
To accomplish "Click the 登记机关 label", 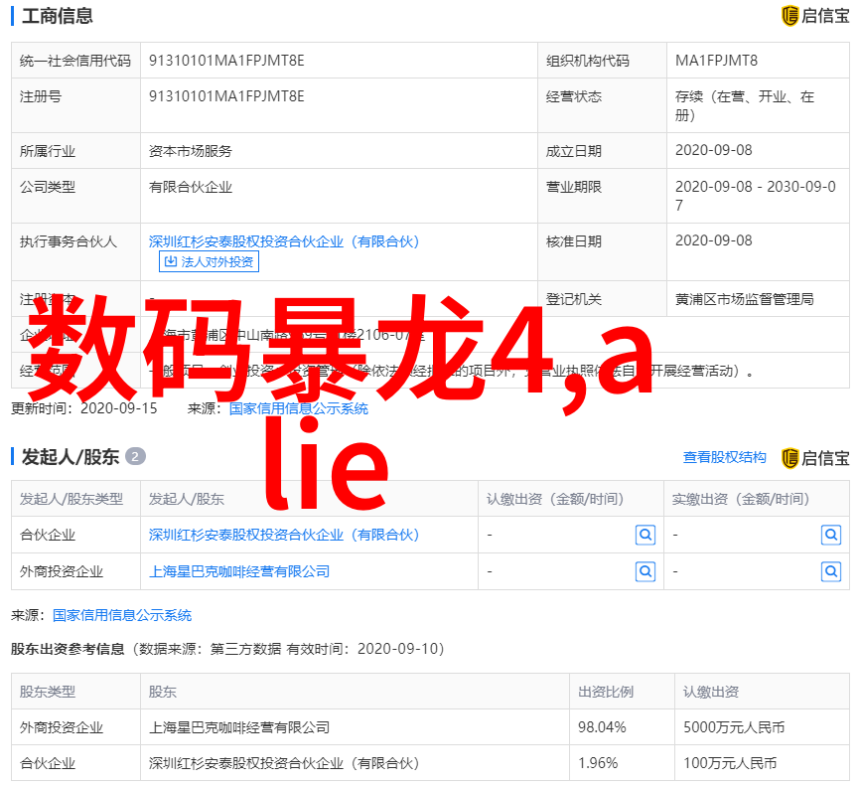I will [x=573, y=299].
